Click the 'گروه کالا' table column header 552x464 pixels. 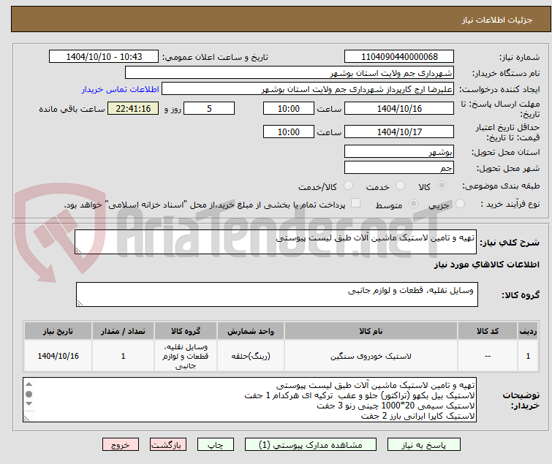pos(186,331)
